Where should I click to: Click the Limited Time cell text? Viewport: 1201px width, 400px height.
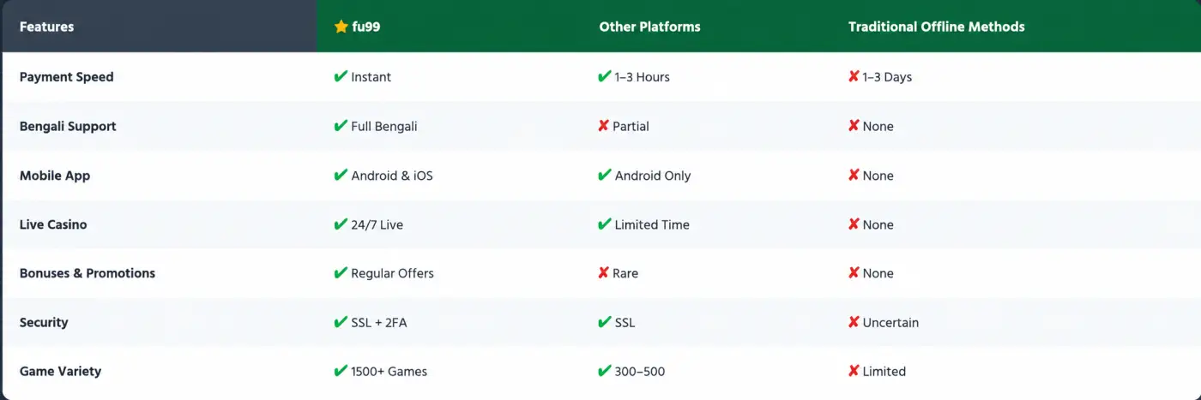652,224
